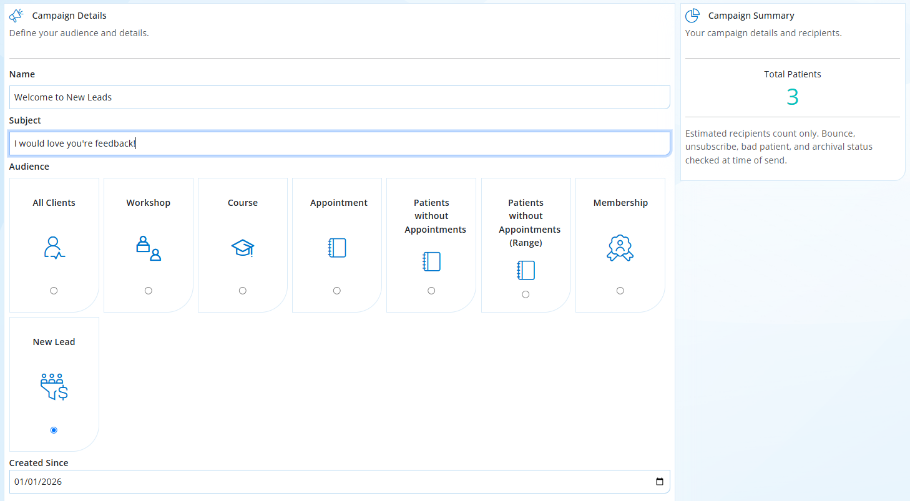Click the Appointment notebook icon
This screenshot has width=910, height=501.
[337, 248]
